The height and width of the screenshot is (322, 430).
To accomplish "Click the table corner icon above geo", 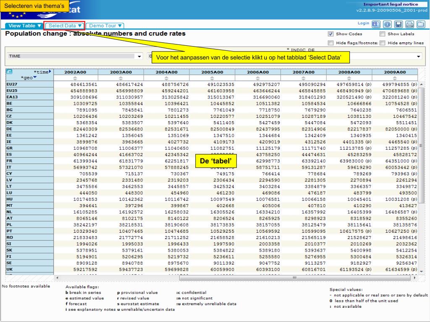I will point(9,72).
